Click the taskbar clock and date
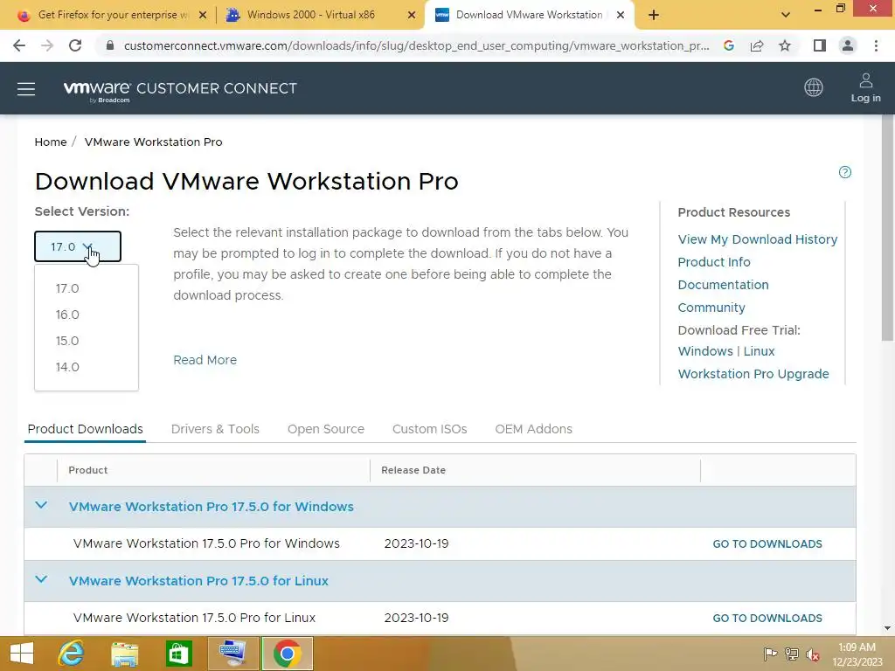 857,654
